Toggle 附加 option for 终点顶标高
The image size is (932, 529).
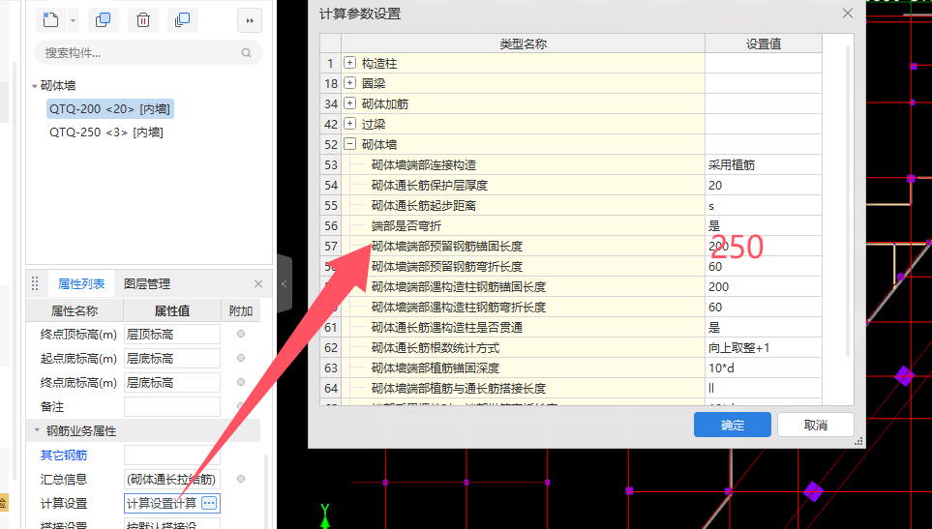(241, 334)
